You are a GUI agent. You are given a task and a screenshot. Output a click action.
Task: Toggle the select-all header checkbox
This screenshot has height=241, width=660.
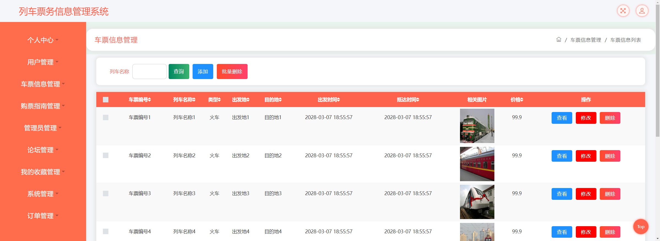(106, 100)
